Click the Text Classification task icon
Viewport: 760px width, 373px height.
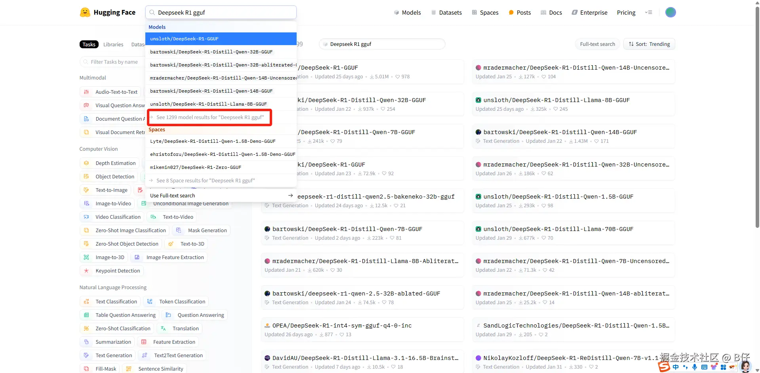[x=86, y=301]
